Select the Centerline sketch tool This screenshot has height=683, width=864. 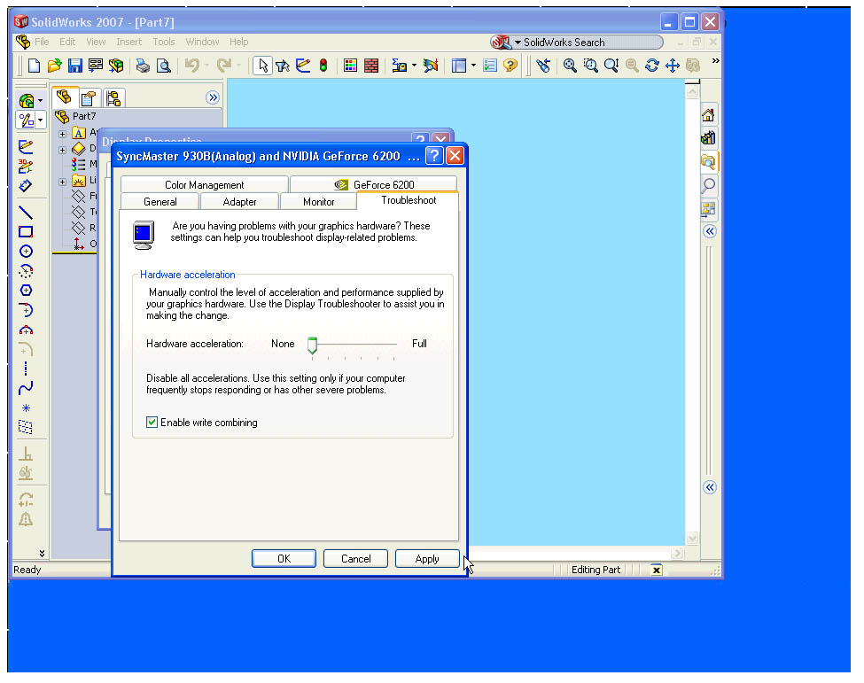[x=26, y=369]
